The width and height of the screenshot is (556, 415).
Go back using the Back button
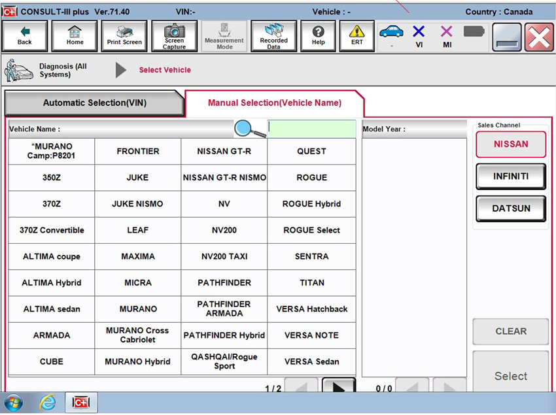[x=24, y=36]
